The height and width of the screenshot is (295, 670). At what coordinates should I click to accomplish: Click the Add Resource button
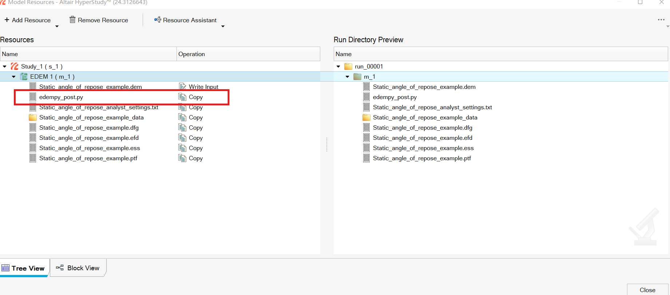[x=28, y=20]
